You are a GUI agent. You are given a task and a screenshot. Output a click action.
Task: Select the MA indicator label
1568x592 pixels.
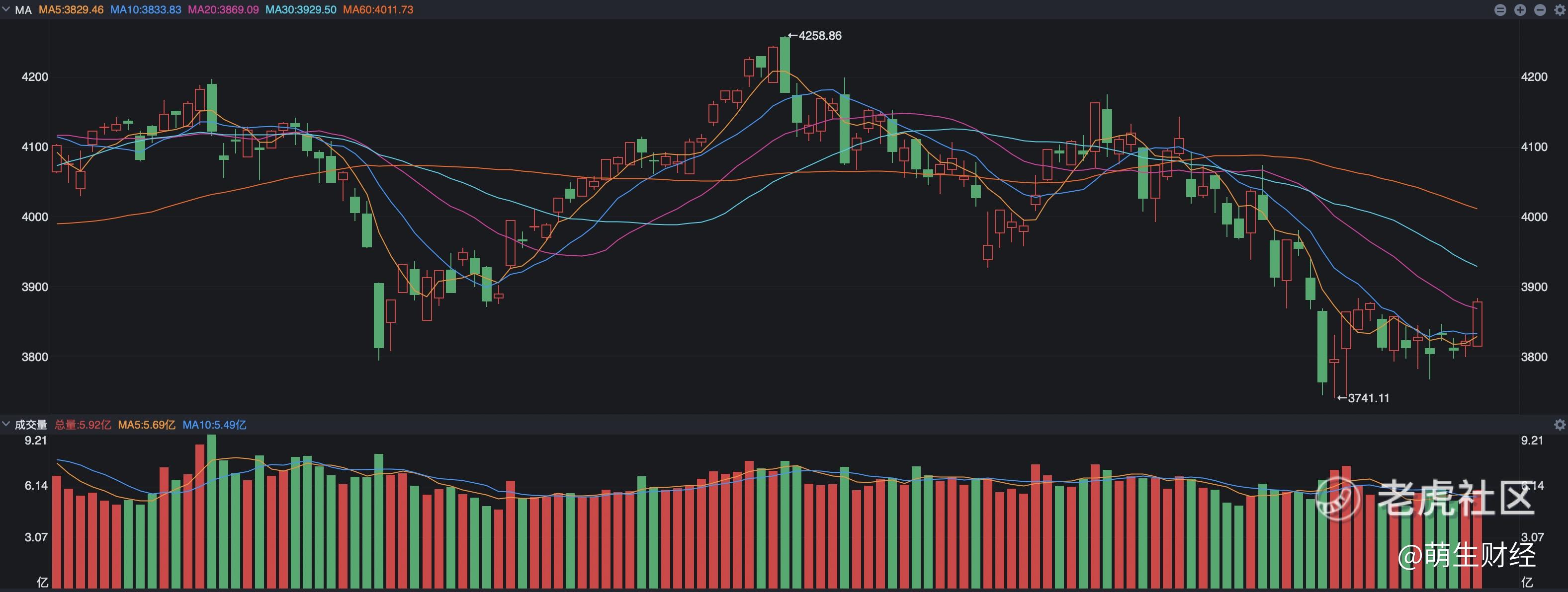point(23,10)
